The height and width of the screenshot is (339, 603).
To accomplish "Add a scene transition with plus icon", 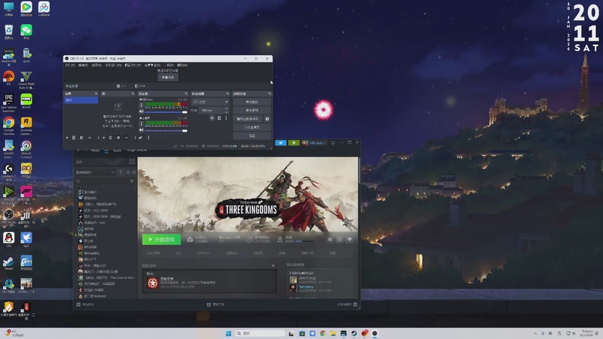I will [x=212, y=118].
